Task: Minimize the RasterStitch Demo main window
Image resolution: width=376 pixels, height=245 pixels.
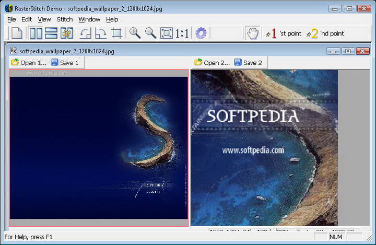Action: point(335,9)
